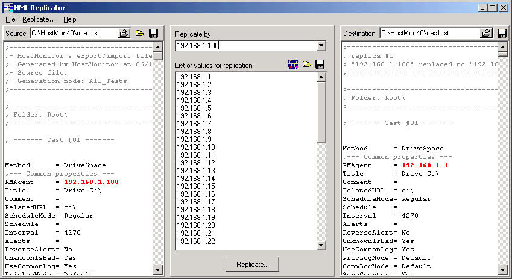
Task: Open source file with yellow folder icon
Action: [x=140, y=33]
